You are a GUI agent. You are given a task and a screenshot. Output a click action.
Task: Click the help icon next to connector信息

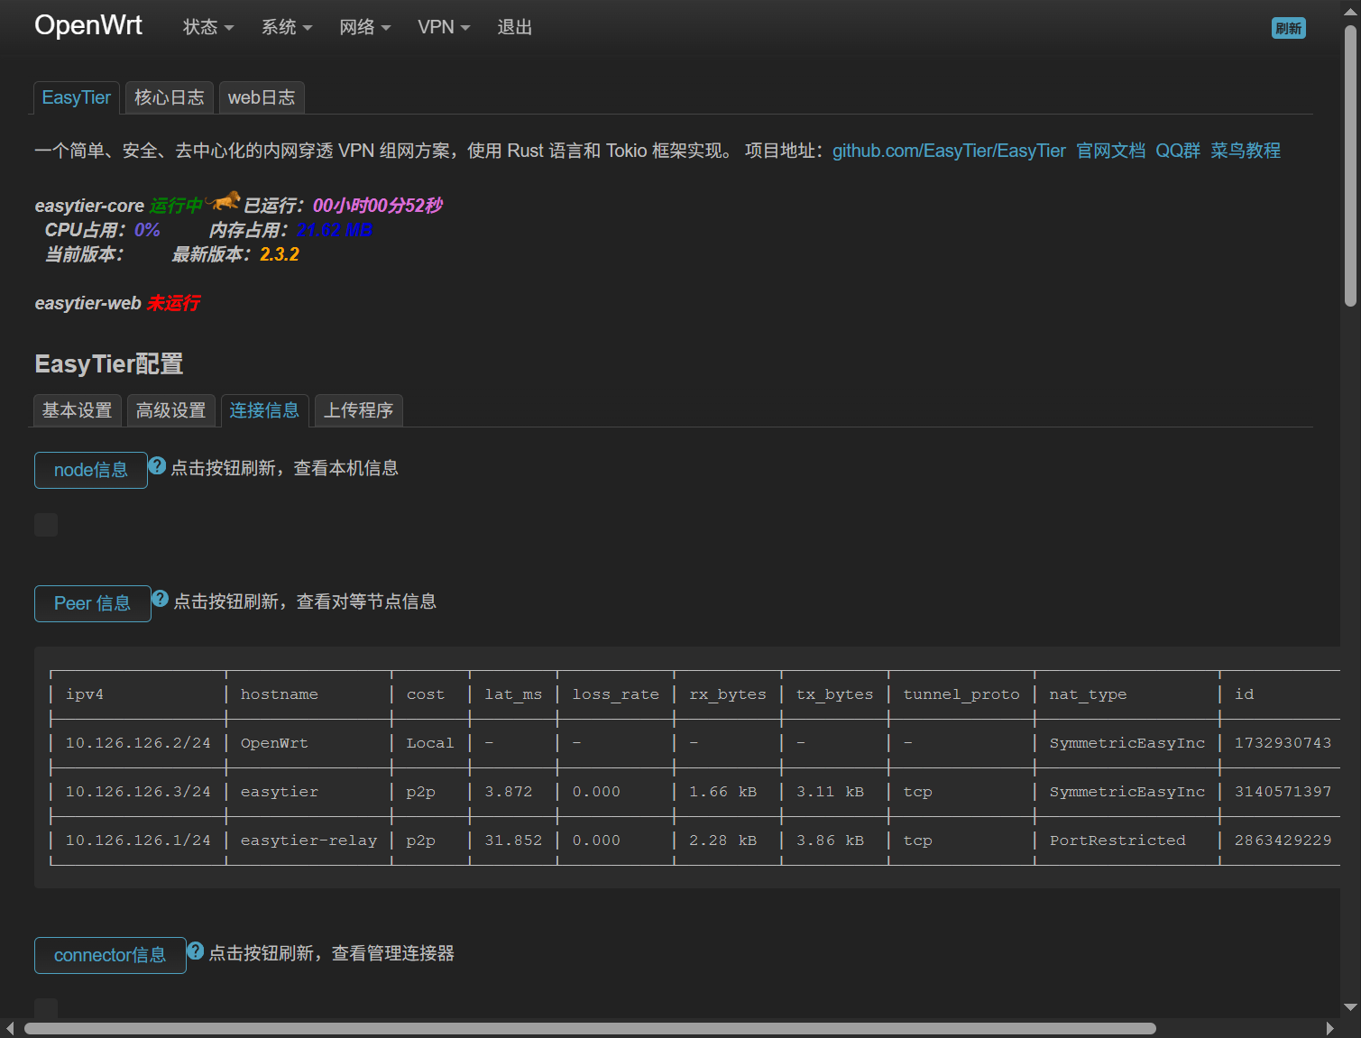click(x=196, y=951)
